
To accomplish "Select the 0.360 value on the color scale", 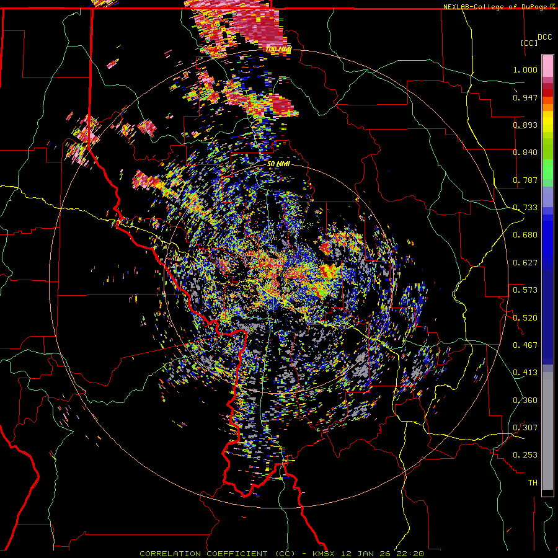I will pyautogui.click(x=525, y=401).
